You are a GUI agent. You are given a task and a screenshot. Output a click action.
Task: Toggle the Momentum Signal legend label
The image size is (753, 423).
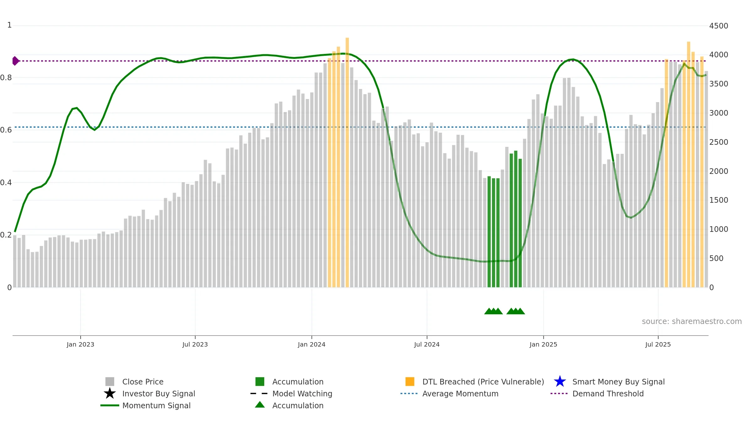pyautogui.click(x=156, y=405)
